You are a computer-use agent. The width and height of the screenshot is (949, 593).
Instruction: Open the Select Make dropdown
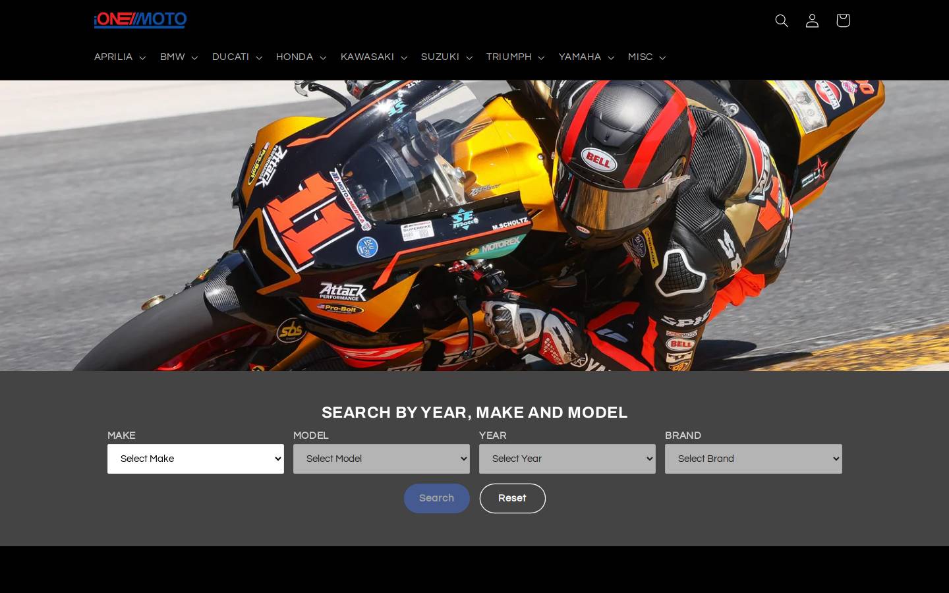[196, 459]
